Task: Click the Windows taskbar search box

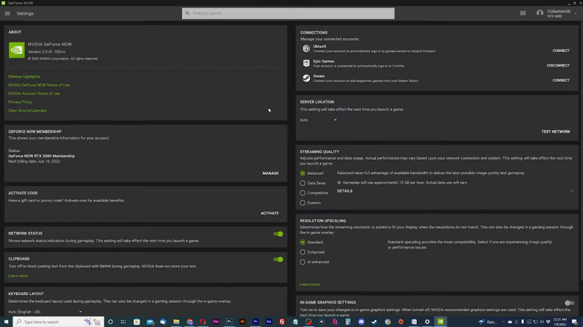Action: tap(59, 322)
